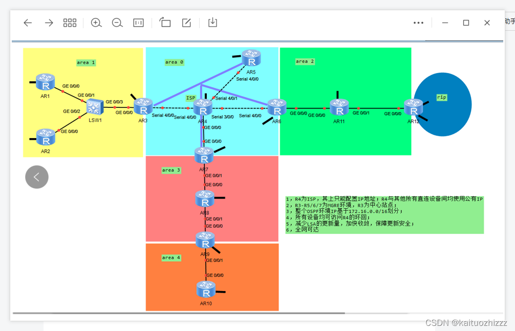Click the 'area 1' label
The image size is (515, 331).
click(86, 62)
